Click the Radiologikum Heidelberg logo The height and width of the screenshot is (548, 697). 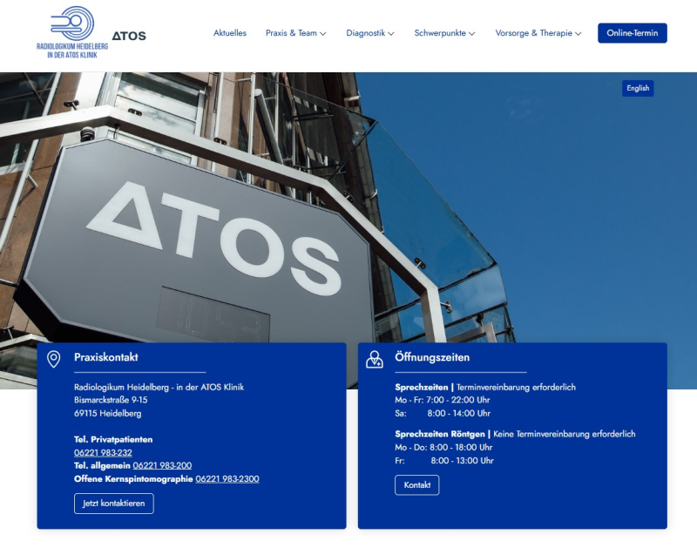click(72, 32)
